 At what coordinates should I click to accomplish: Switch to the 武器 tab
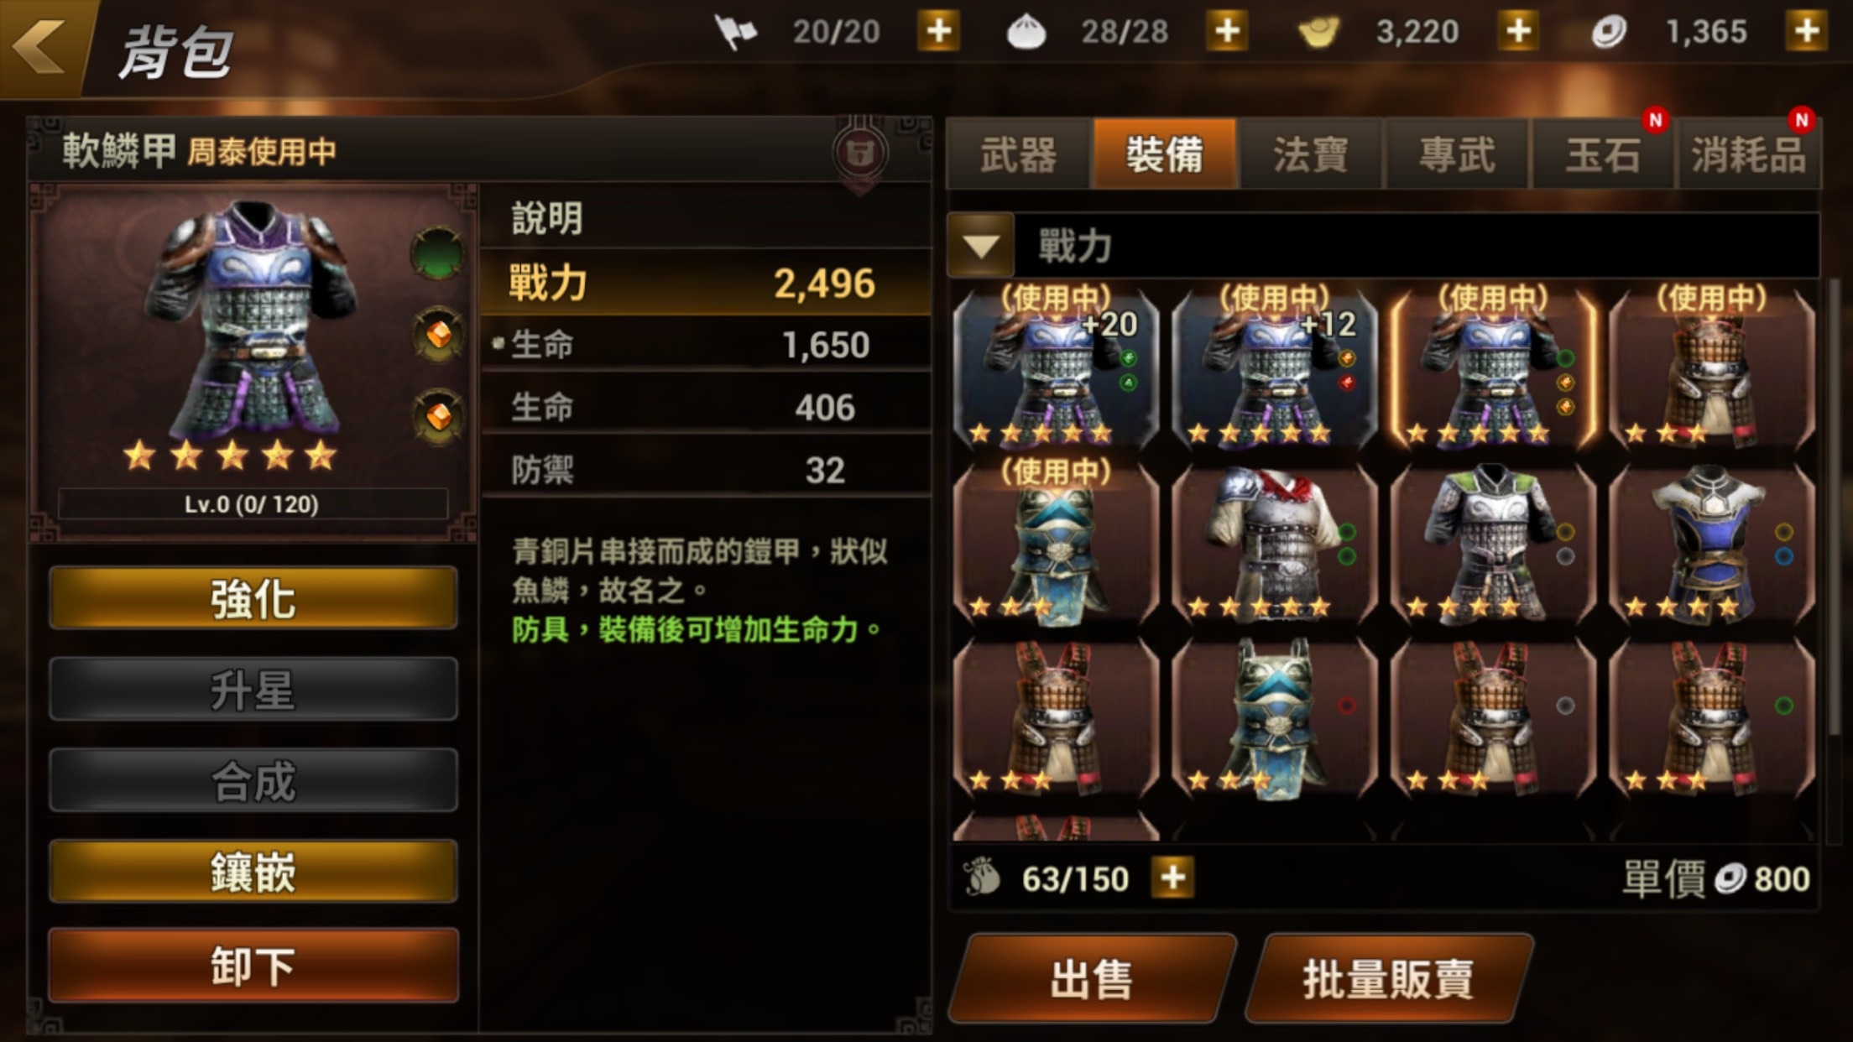1018,155
